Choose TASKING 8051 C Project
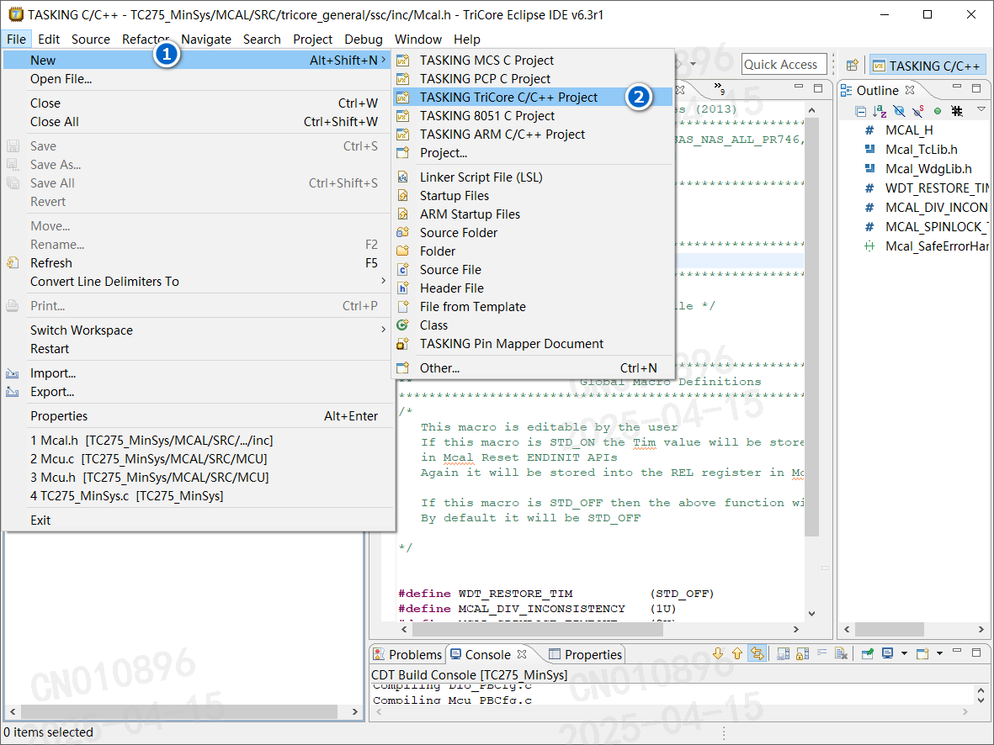 click(532, 115)
